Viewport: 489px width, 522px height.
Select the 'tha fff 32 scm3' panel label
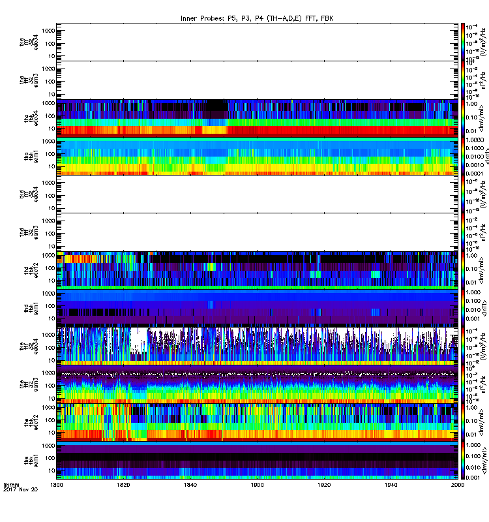tap(29, 80)
